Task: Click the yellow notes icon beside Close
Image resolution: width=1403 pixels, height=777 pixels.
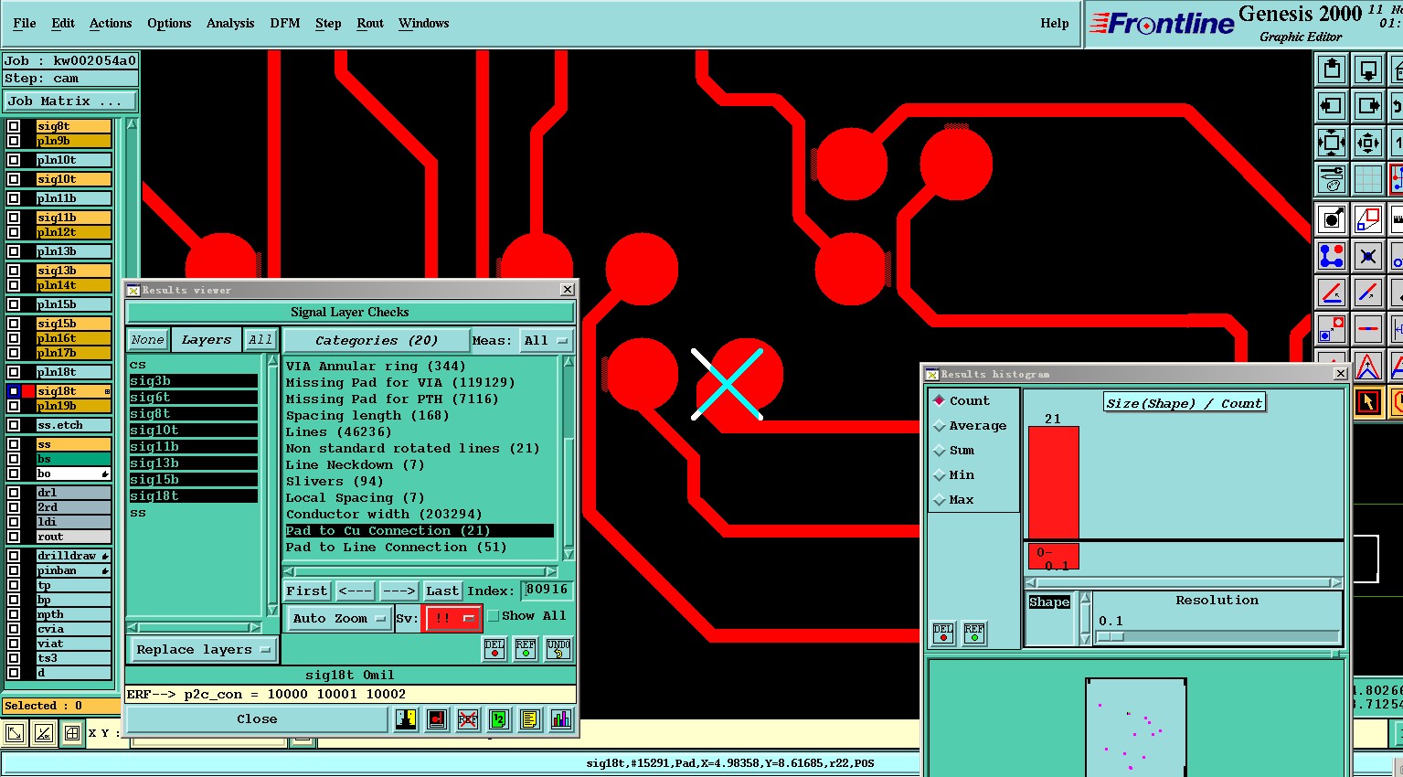Action: point(530,719)
